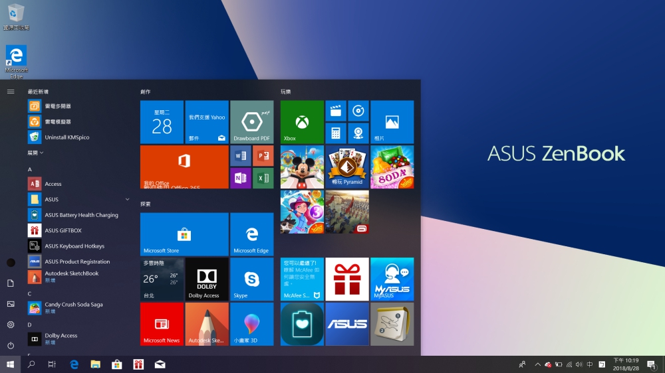Show hidden system tray icons
Viewport: 665px width, 373px height.
coord(537,364)
